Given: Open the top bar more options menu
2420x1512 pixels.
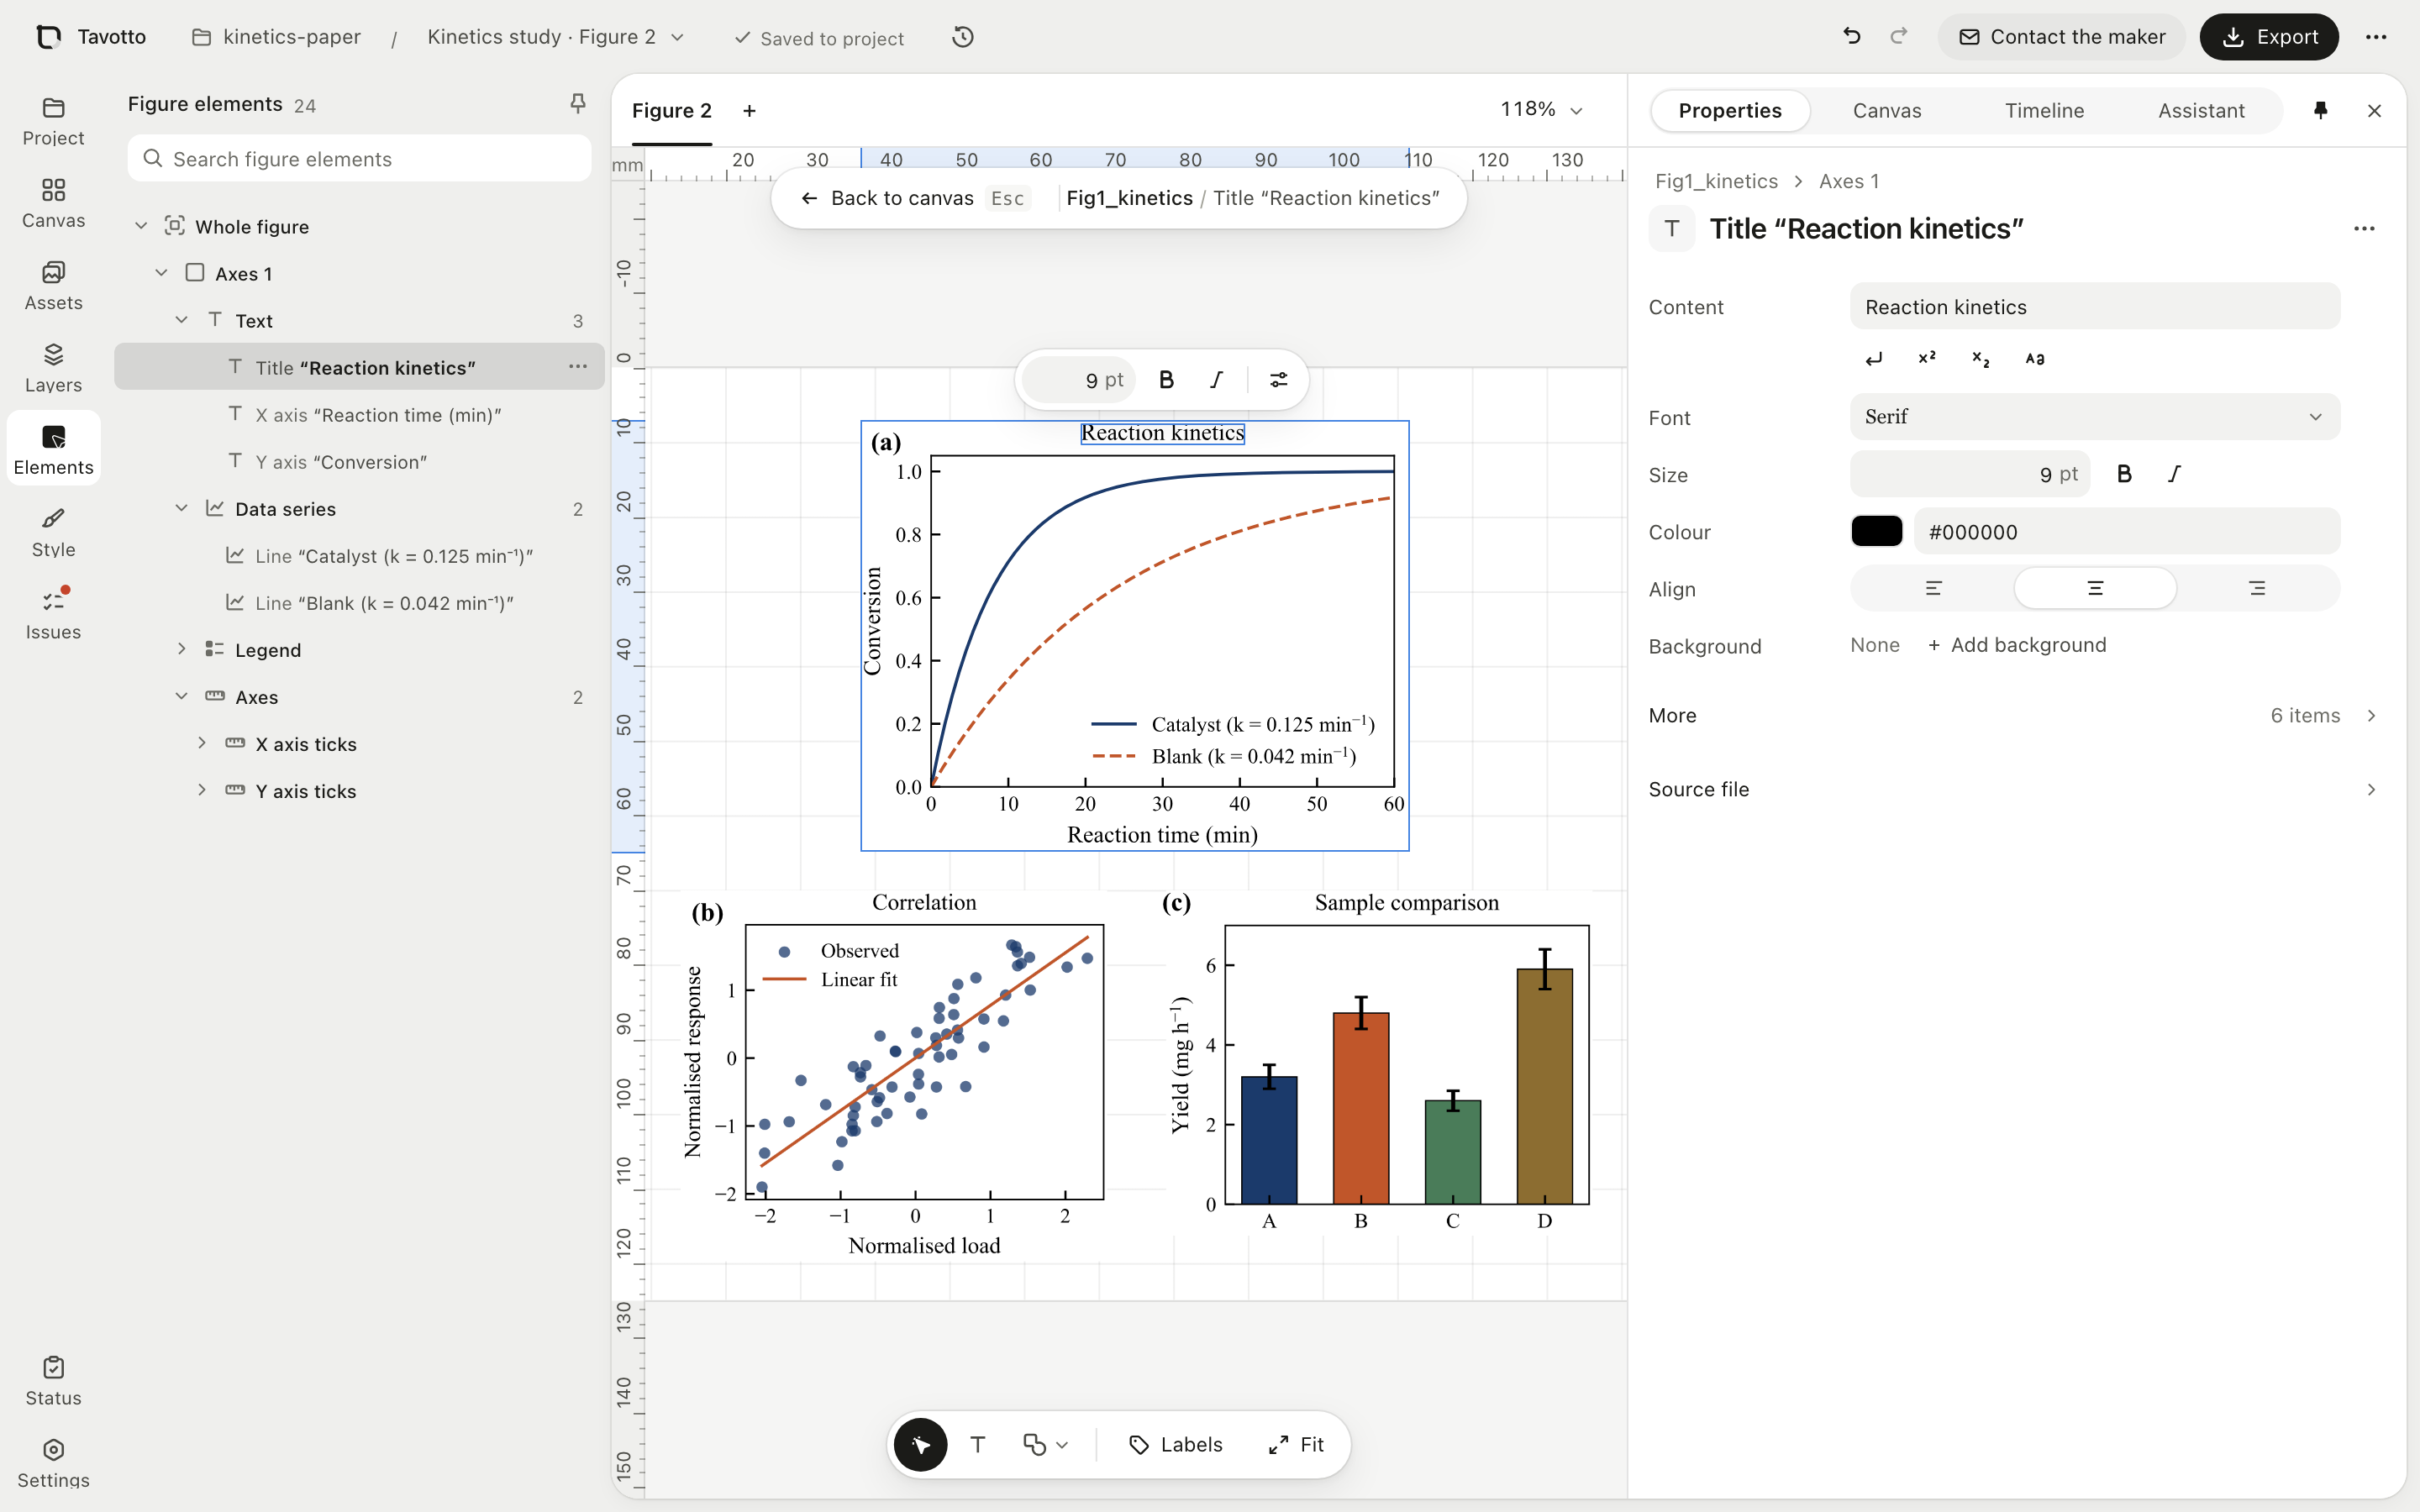Looking at the screenshot, I should point(2376,37).
